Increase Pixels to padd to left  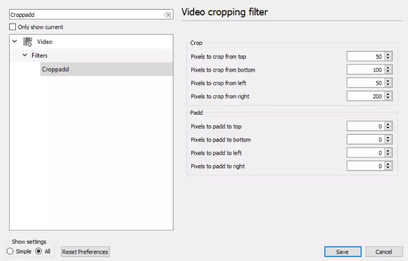pos(388,151)
